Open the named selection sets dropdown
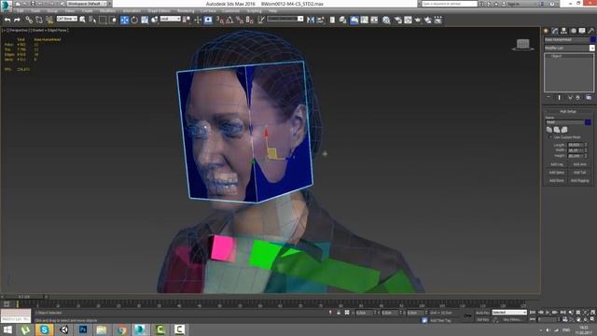This screenshot has height=336, width=597. (x=285, y=19)
